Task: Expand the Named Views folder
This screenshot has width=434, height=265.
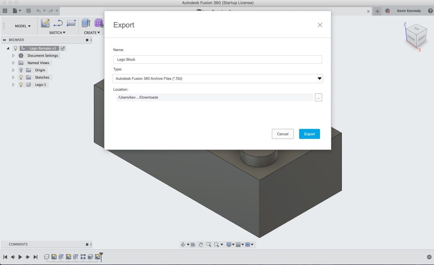Action: pos(13,63)
